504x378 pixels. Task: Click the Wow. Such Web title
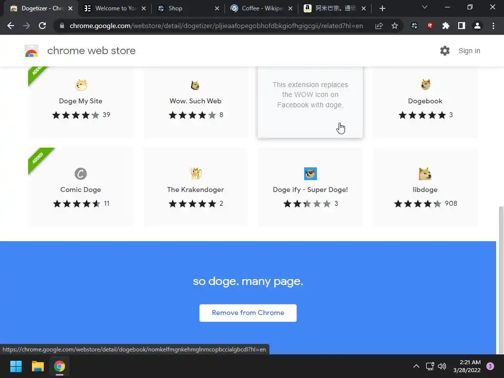click(195, 101)
